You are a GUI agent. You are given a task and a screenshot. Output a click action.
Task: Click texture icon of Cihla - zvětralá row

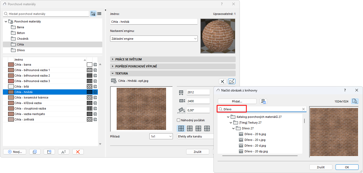pyautogui.click(x=95, y=119)
